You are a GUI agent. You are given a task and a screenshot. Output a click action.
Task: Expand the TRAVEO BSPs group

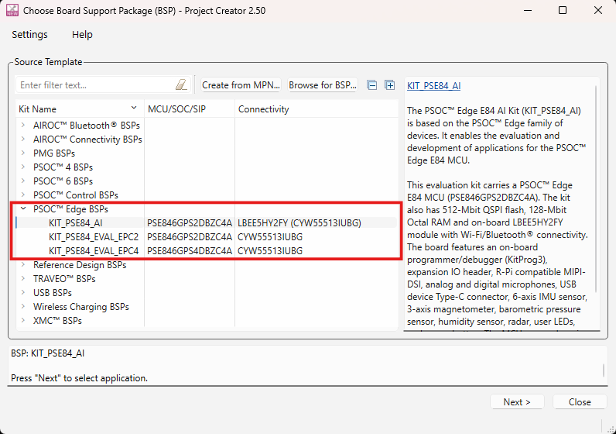click(23, 279)
